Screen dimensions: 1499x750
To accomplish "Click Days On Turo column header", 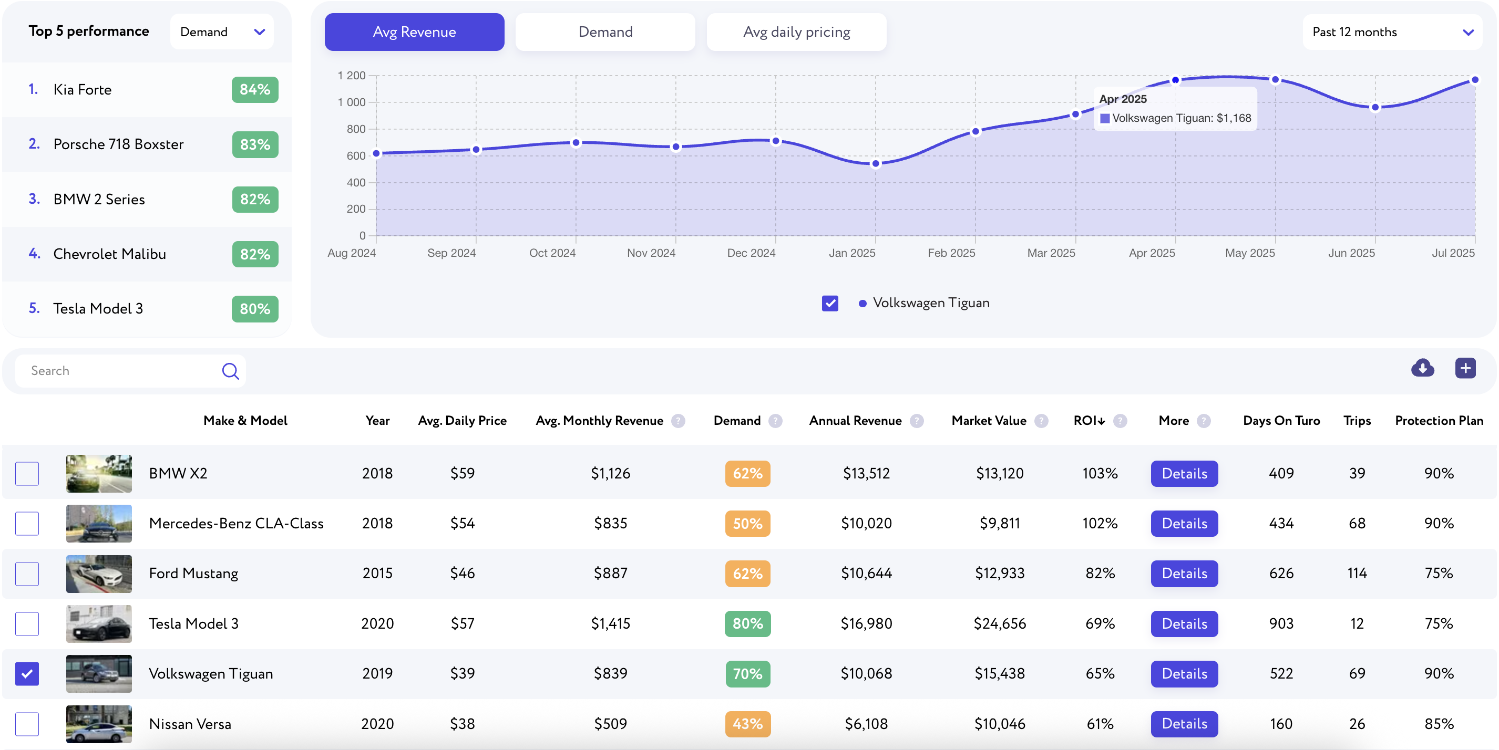I will tap(1281, 420).
